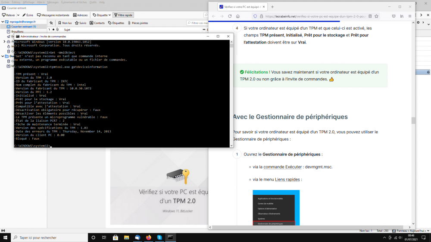Open Skype from the taskbar
431x242 pixels.
click(159, 237)
